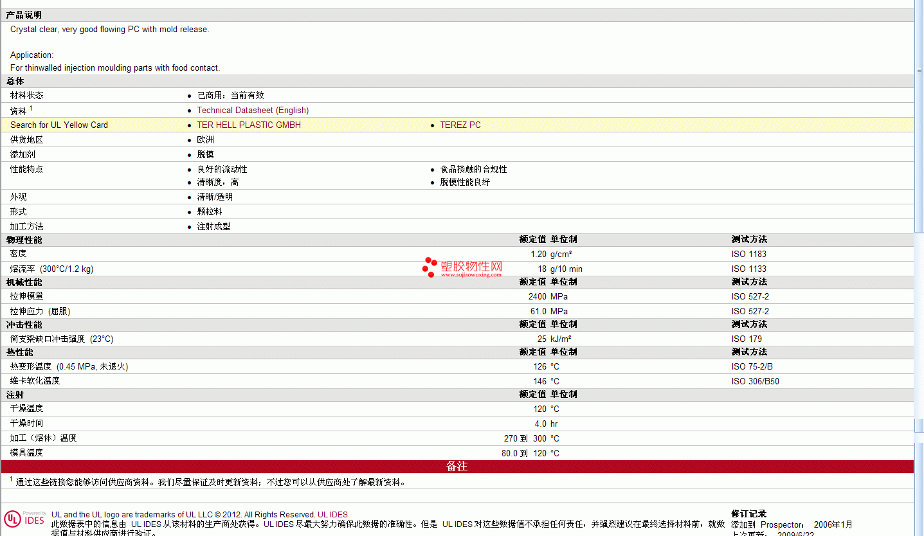Click the 总体 section header
Image resolution: width=924 pixels, height=536 pixels.
point(15,81)
